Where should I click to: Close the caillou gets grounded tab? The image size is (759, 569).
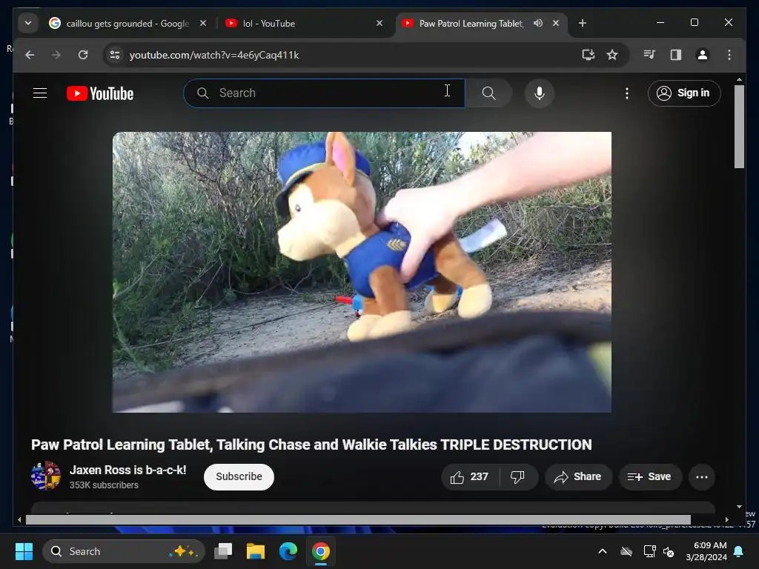click(x=203, y=23)
